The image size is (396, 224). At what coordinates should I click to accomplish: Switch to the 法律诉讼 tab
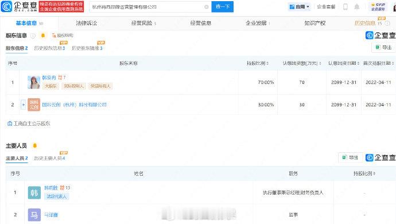86,23
